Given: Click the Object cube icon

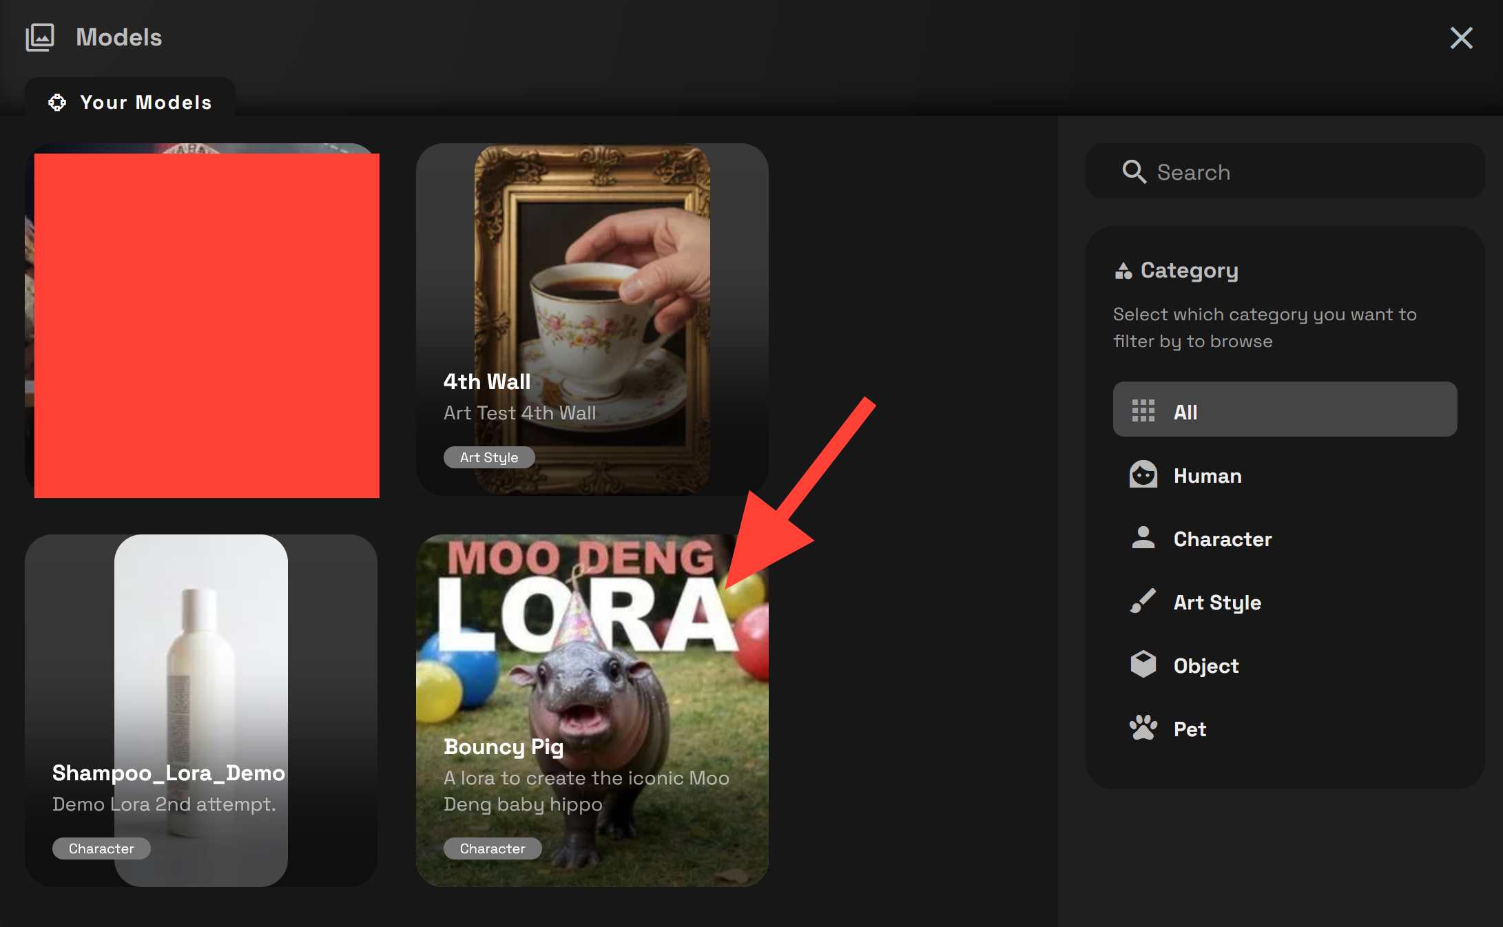Looking at the screenshot, I should tap(1143, 664).
